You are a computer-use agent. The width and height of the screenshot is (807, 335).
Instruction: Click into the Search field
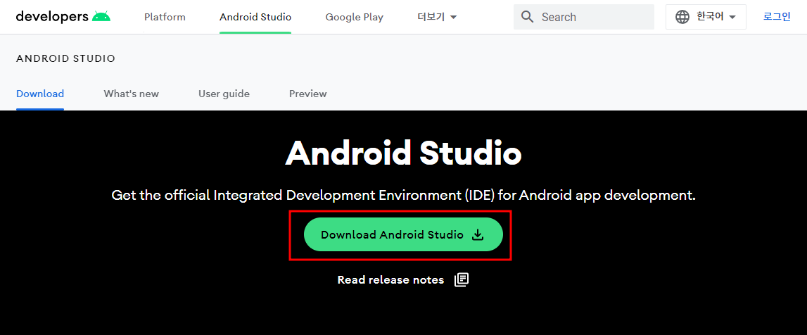click(584, 17)
